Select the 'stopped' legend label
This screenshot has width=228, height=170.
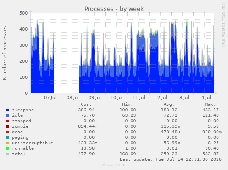click(x=22, y=121)
